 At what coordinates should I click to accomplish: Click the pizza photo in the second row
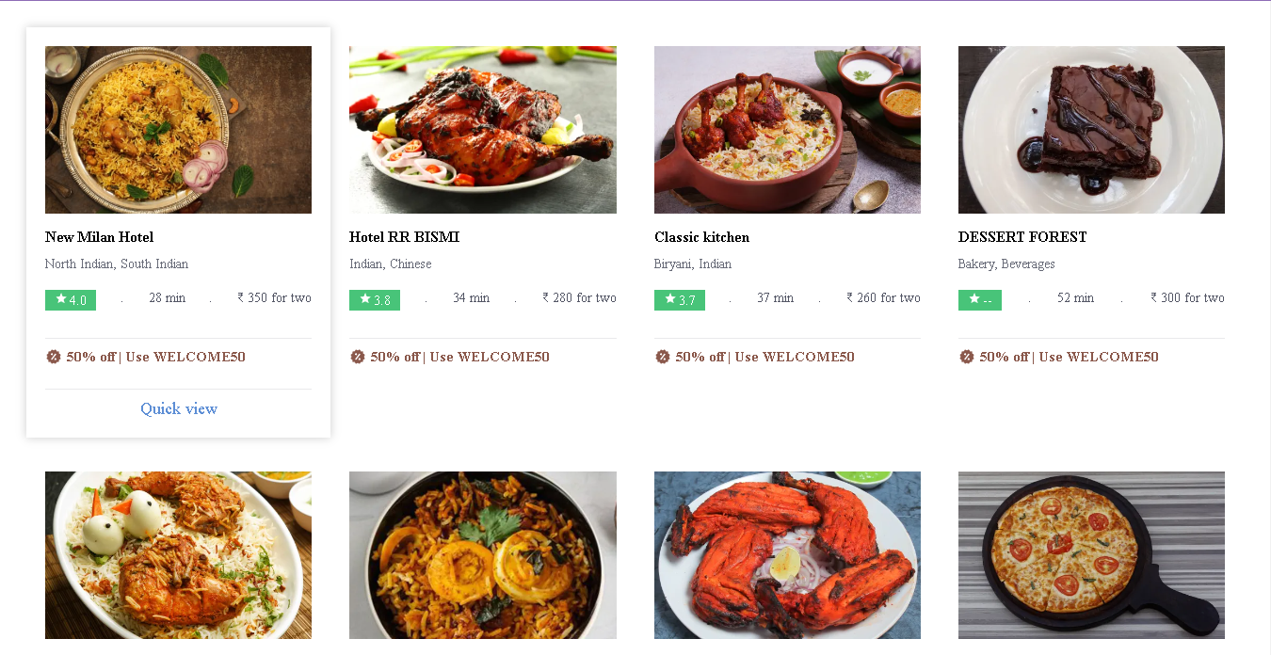pyautogui.click(x=1091, y=555)
